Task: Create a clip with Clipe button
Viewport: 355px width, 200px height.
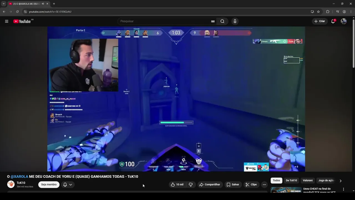Action: pyautogui.click(x=251, y=184)
